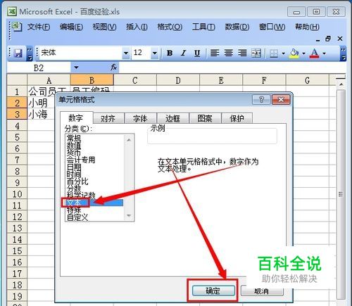Click the Excel workbook icon in menu bar

(17, 27)
